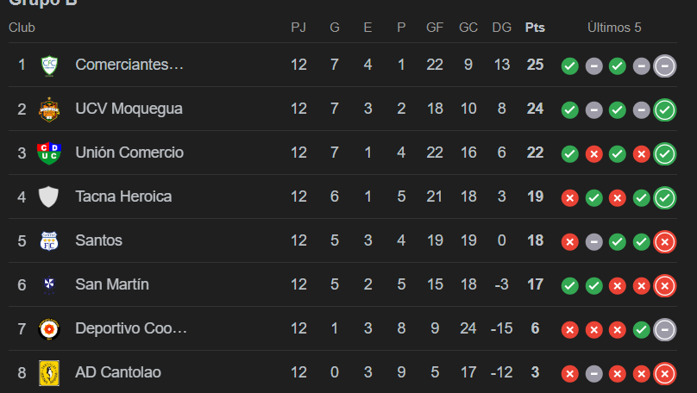This screenshot has height=393, width=697.
Task: Click the Santos FC club badge
Action: pos(49,241)
